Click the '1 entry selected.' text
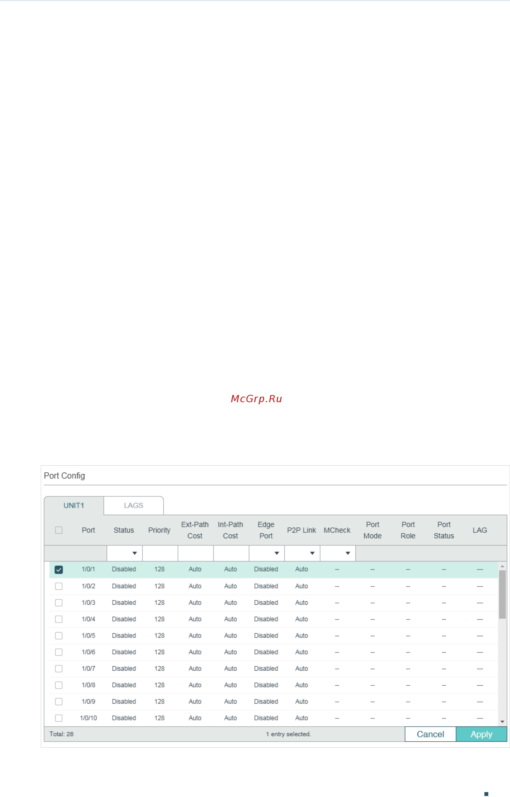The width and height of the screenshot is (510, 797). click(x=288, y=735)
